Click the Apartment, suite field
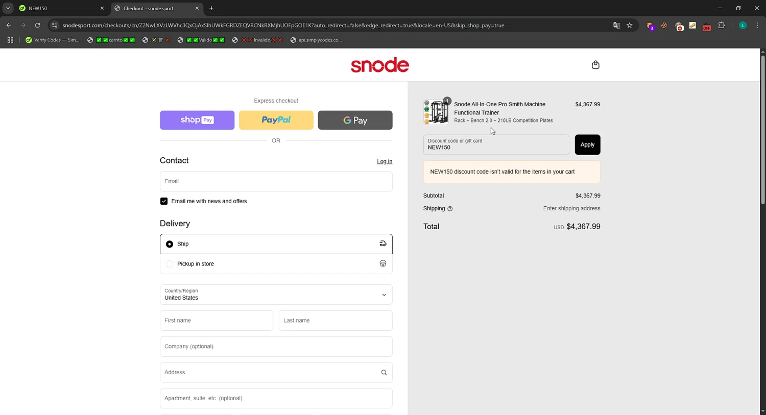 point(276,398)
